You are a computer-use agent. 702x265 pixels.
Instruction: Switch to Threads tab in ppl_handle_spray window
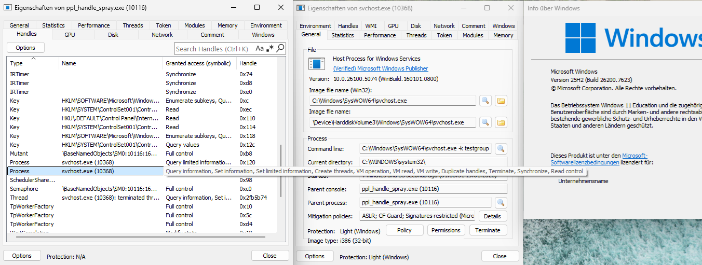[x=133, y=25]
